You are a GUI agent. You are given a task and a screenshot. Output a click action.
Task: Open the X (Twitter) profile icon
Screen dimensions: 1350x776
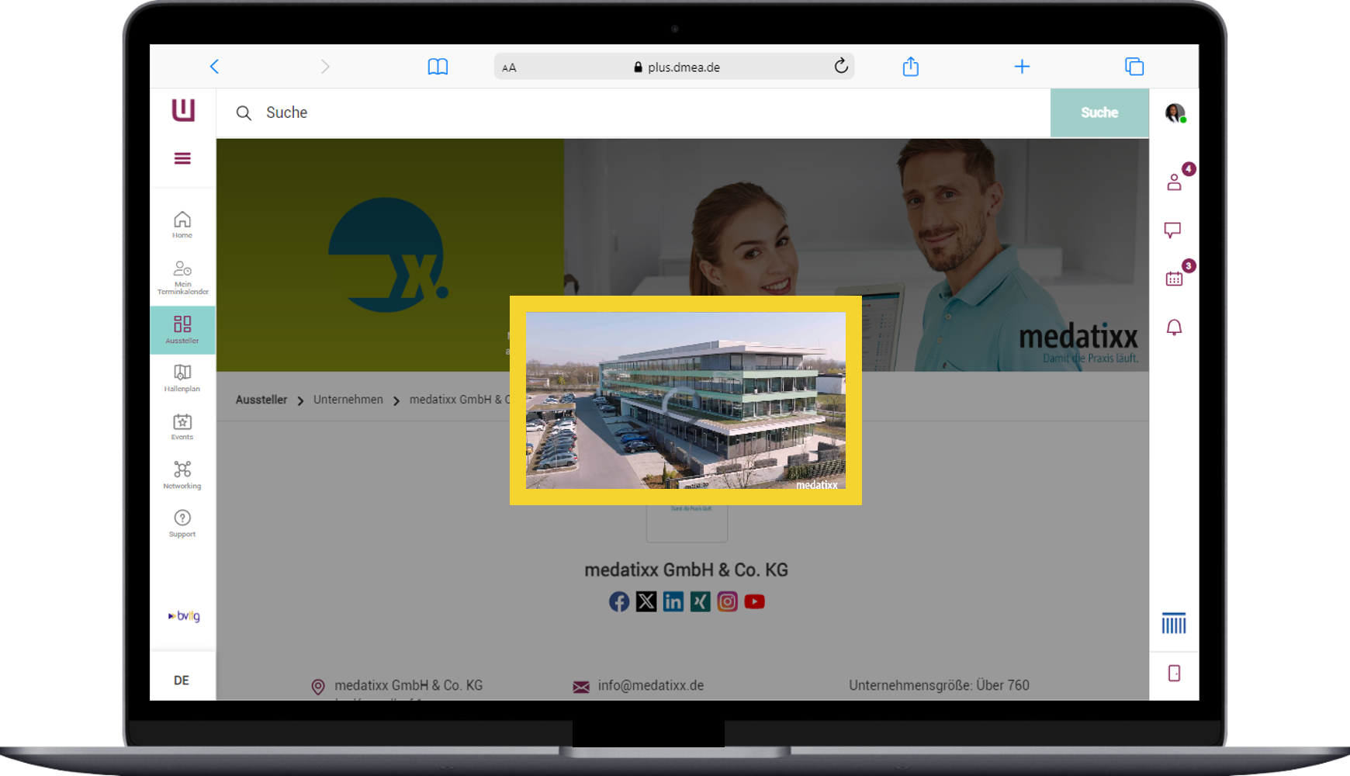click(646, 601)
